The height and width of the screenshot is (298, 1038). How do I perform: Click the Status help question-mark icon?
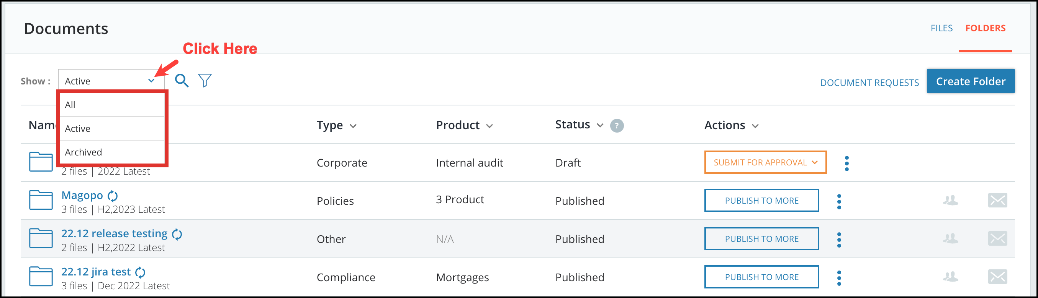tap(617, 125)
